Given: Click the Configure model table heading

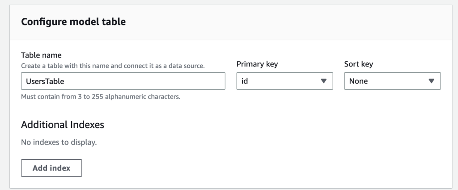Looking at the screenshot, I should pyautogui.click(x=73, y=22).
